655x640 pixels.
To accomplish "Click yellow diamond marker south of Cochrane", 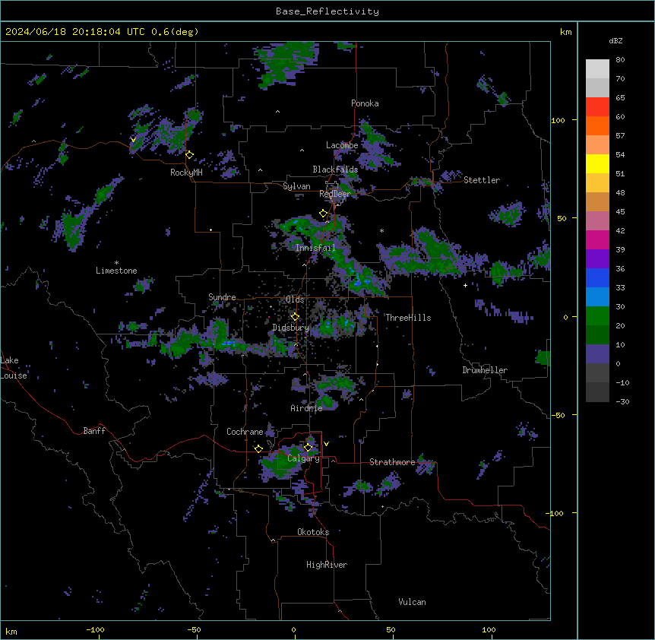I will [258, 448].
